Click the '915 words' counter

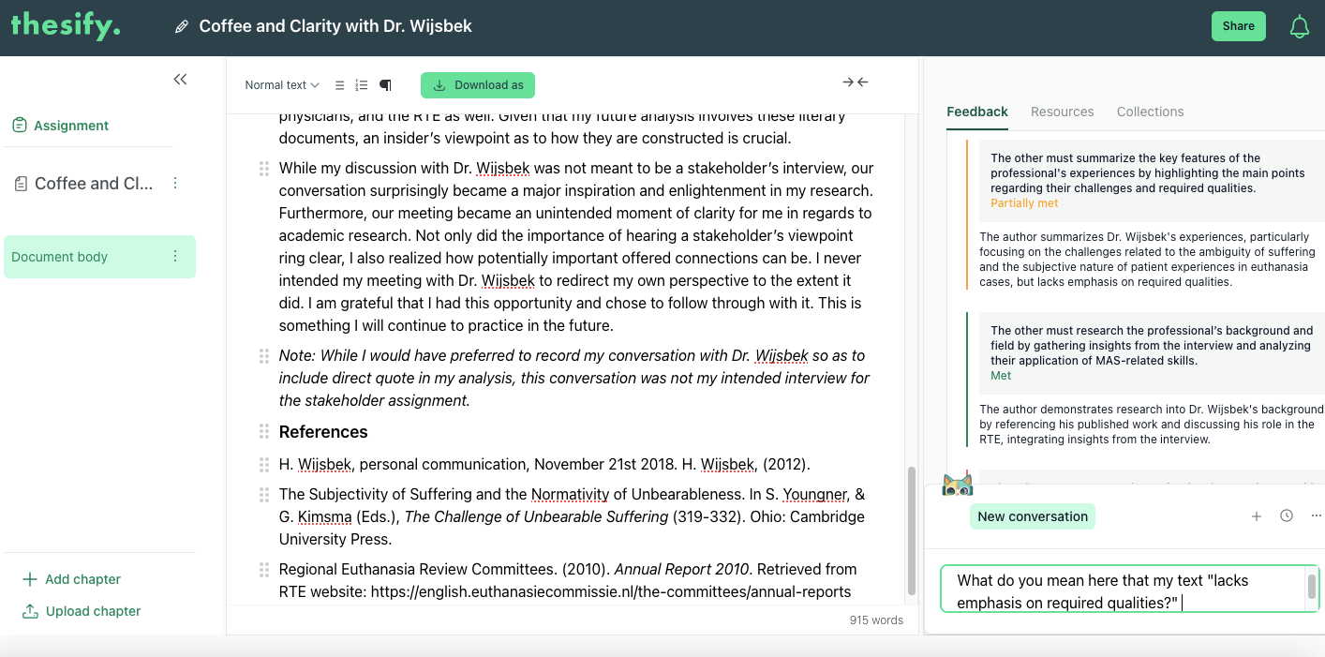[x=876, y=620]
